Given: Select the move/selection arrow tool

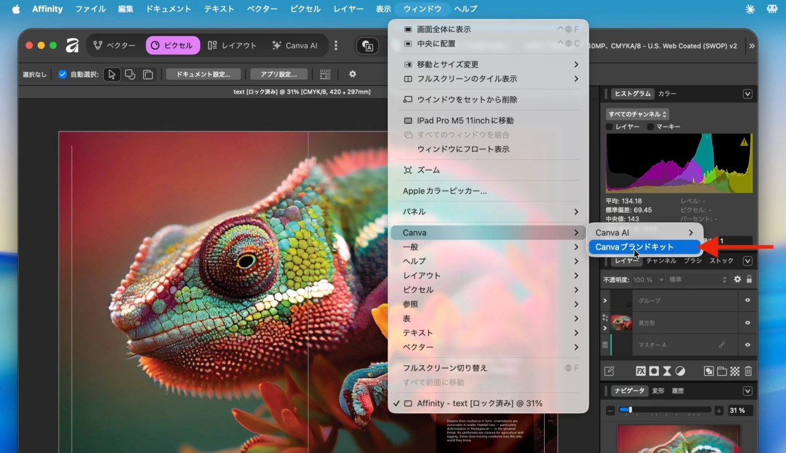Looking at the screenshot, I should (x=112, y=74).
